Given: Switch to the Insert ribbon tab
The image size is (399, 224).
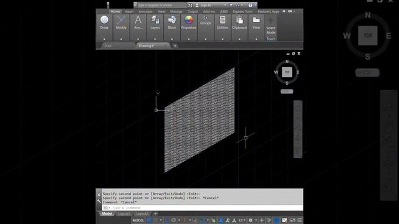Looking at the screenshot, I should [129, 11].
